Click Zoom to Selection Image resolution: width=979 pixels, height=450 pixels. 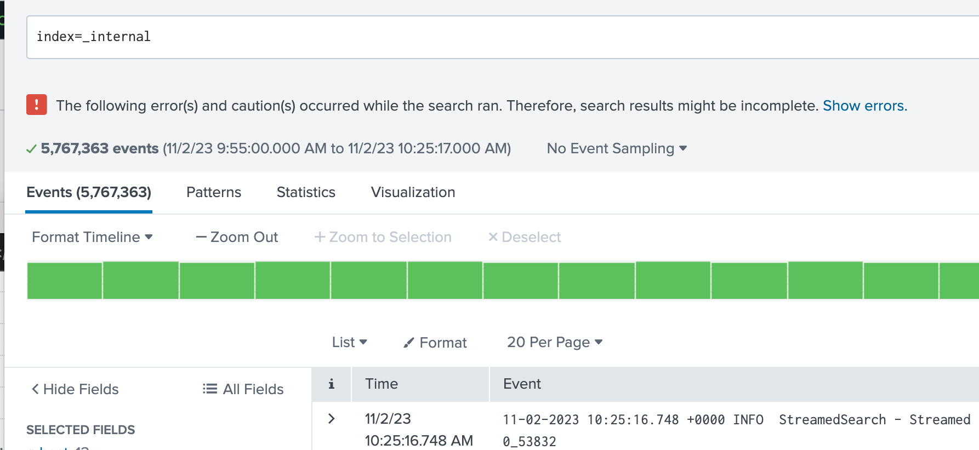click(x=383, y=237)
